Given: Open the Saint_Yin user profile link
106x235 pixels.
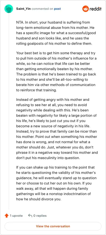Looking at the screenshot, I should pos(23,9).
